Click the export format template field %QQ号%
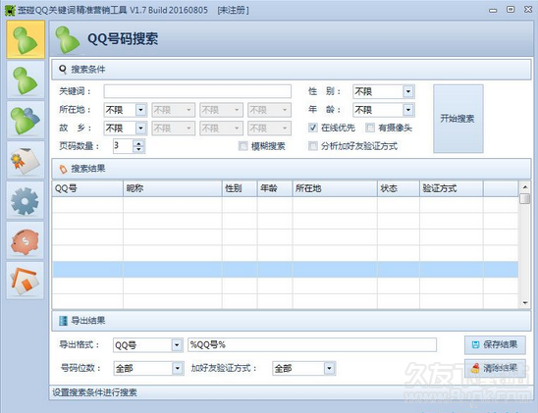Image resolution: width=538 pixels, height=413 pixels. pos(312,345)
